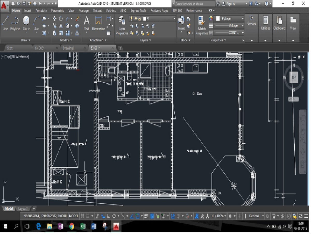The image size is (311, 236).
Task: Expand the Draw panel
Action: coord(29,40)
